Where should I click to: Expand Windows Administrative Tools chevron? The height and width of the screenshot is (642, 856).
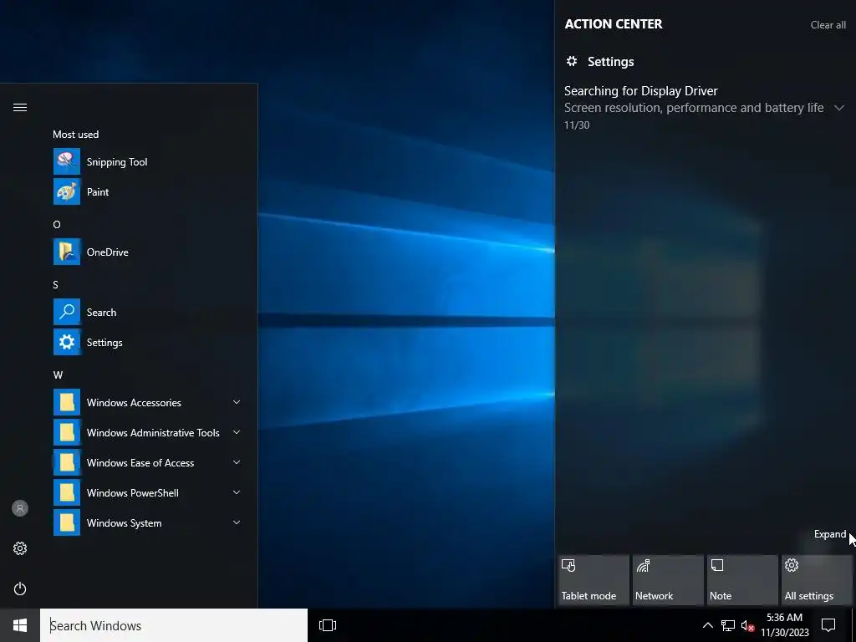tap(237, 432)
